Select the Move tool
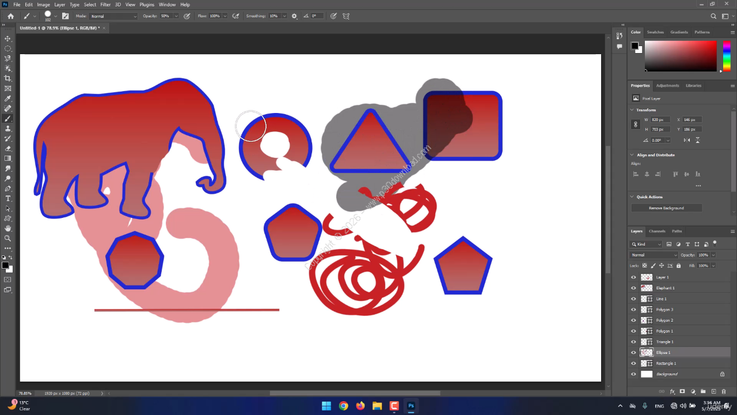 click(x=8, y=39)
